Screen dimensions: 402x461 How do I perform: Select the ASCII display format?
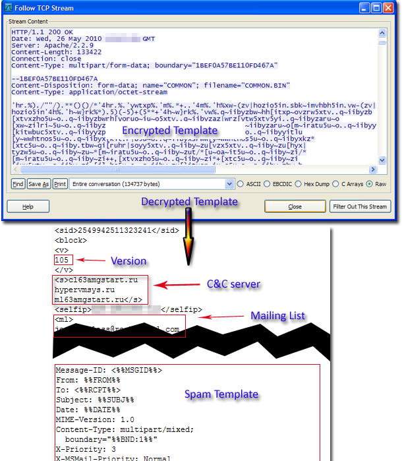pyautogui.click(x=241, y=184)
